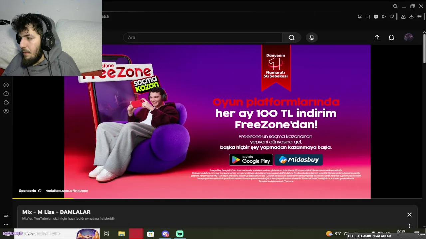Click the scrollbar down arrow
Image resolution: width=426 pixels, height=239 pixels.
(424, 227)
